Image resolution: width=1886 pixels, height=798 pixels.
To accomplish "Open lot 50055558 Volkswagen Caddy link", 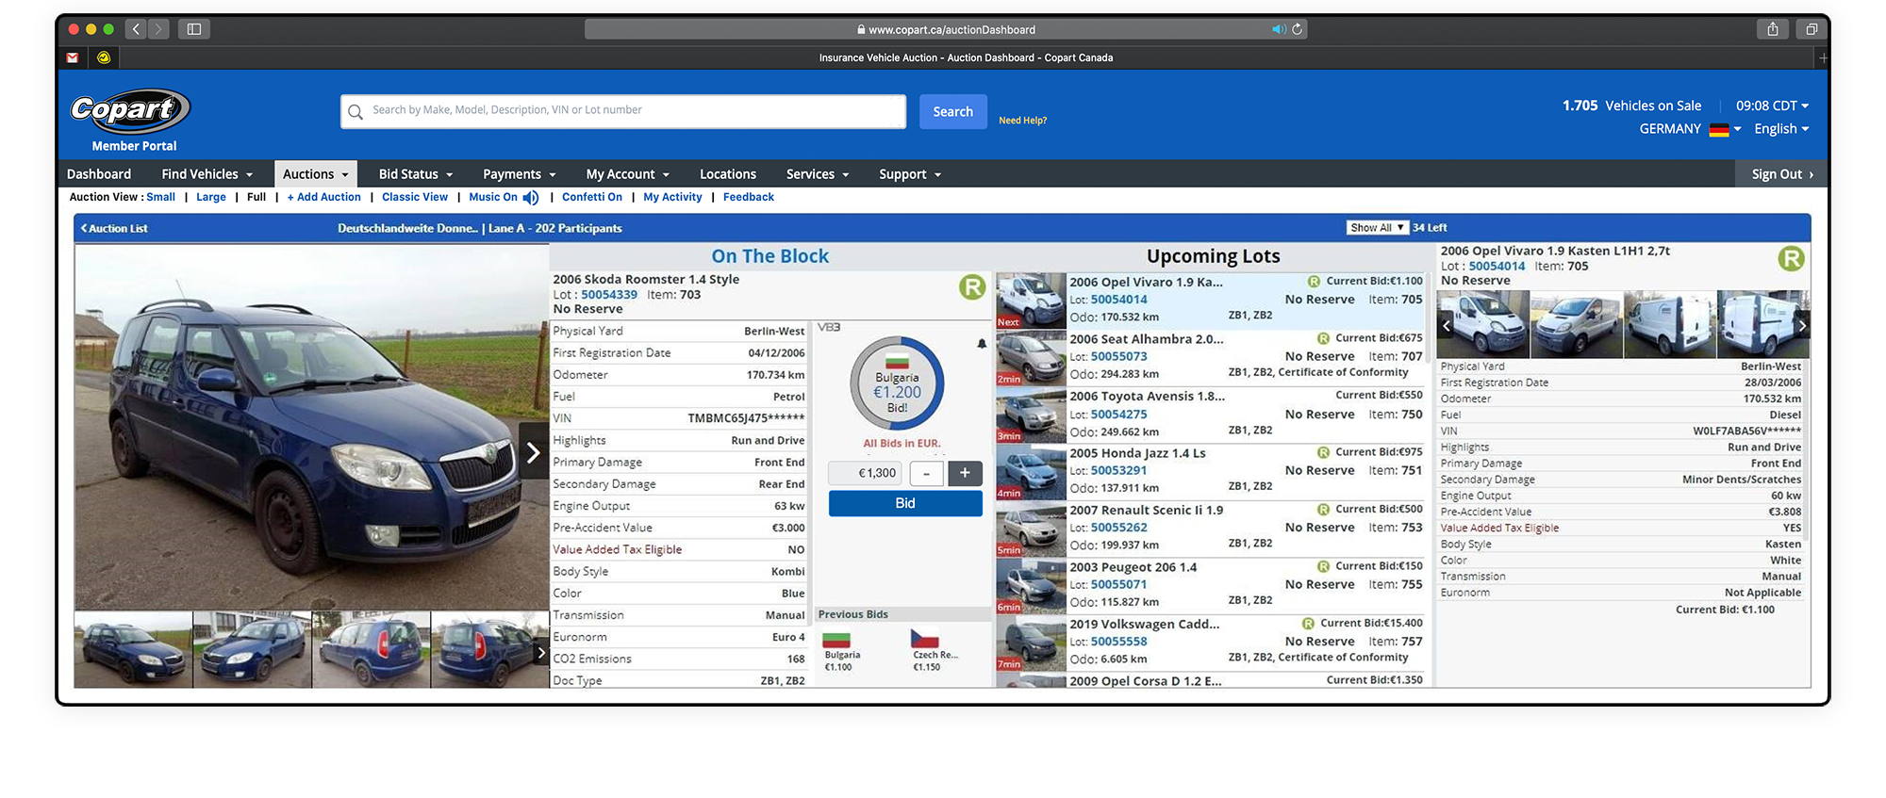I will pyautogui.click(x=1119, y=642).
